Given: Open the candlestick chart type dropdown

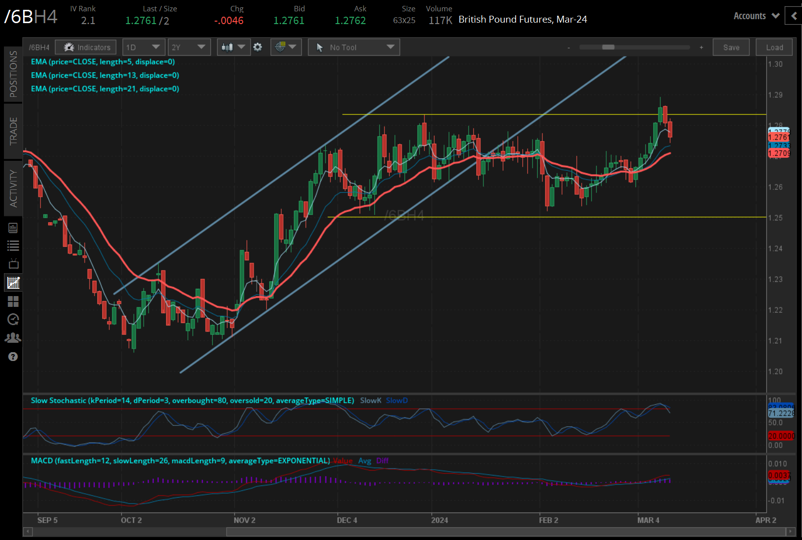Looking at the screenshot, I should (233, 47).
